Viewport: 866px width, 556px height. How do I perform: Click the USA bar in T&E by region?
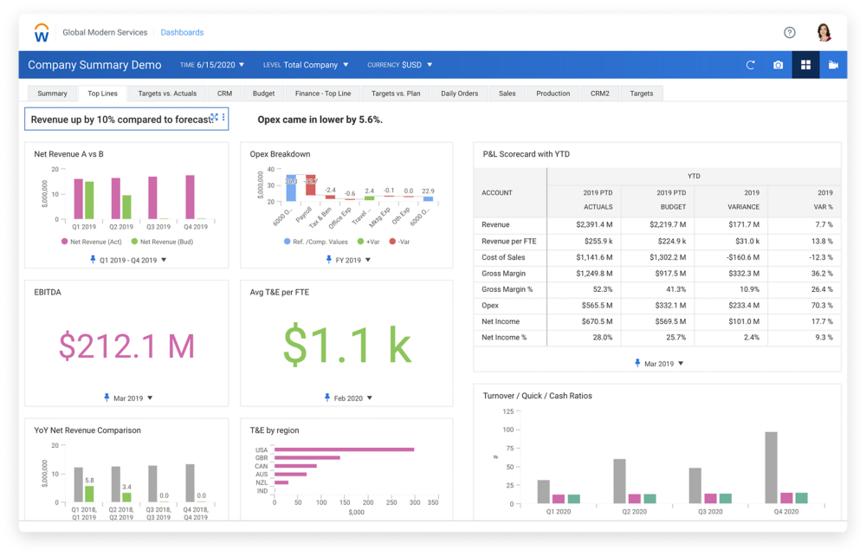[x=344, y=449]
